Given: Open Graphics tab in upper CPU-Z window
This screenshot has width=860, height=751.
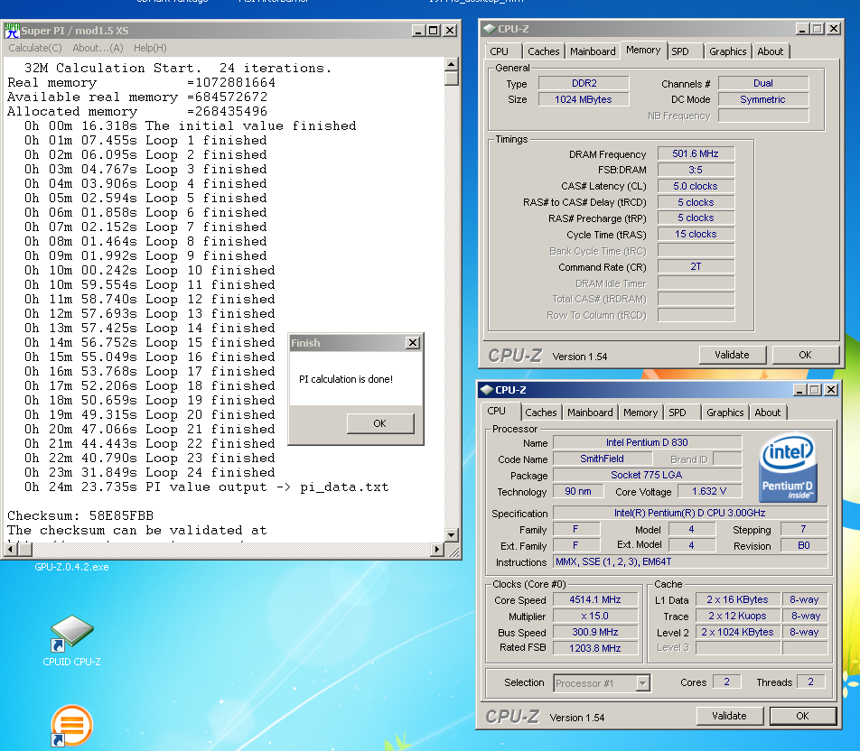Looking at the screenshot, I should pyautogui.click(x=727, y=51).
